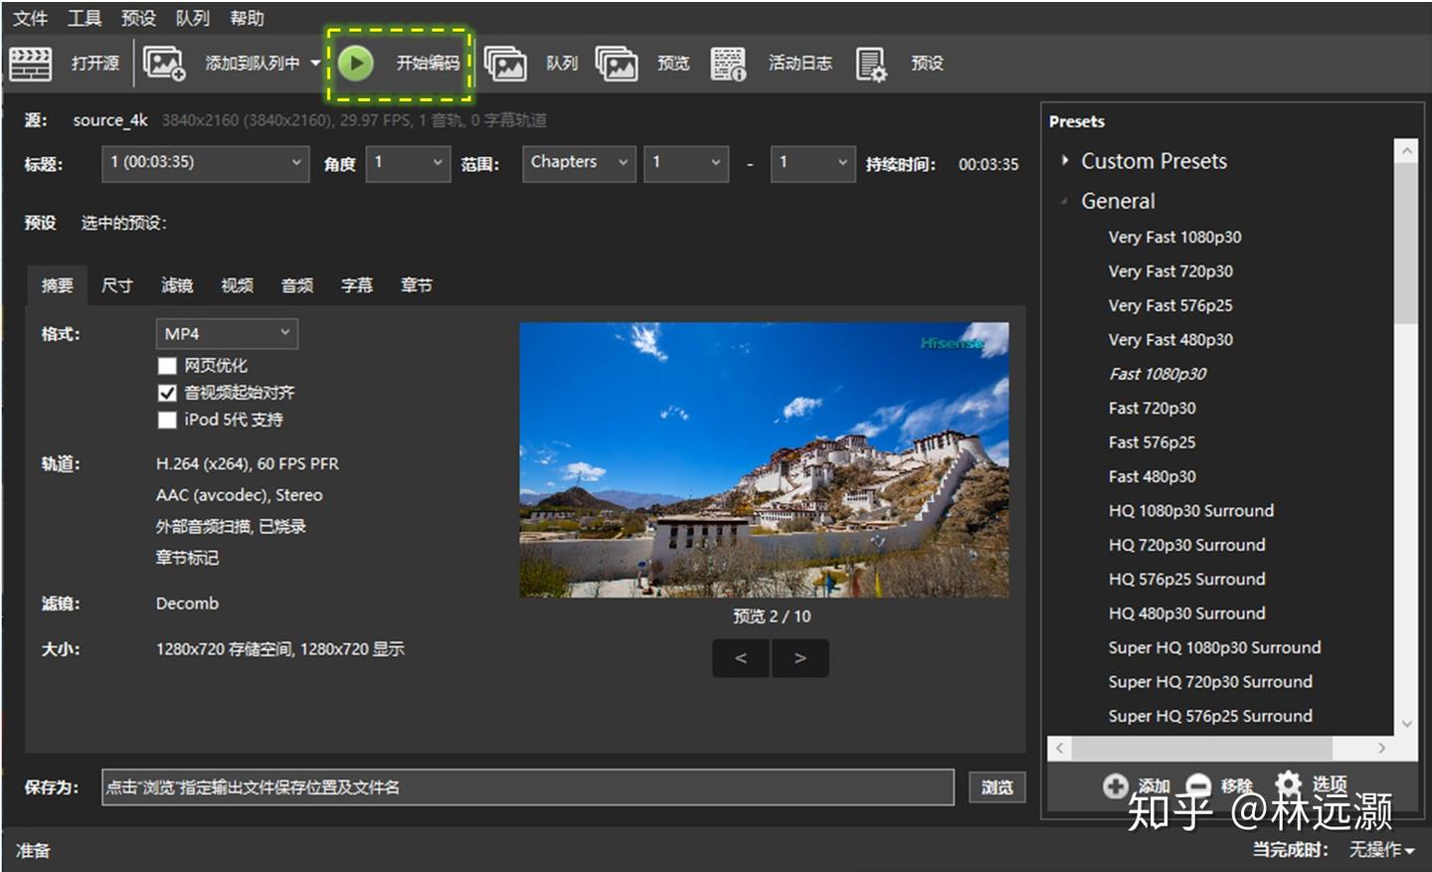Select the Very Fast 720p30 preset

tap(1170, 271)
